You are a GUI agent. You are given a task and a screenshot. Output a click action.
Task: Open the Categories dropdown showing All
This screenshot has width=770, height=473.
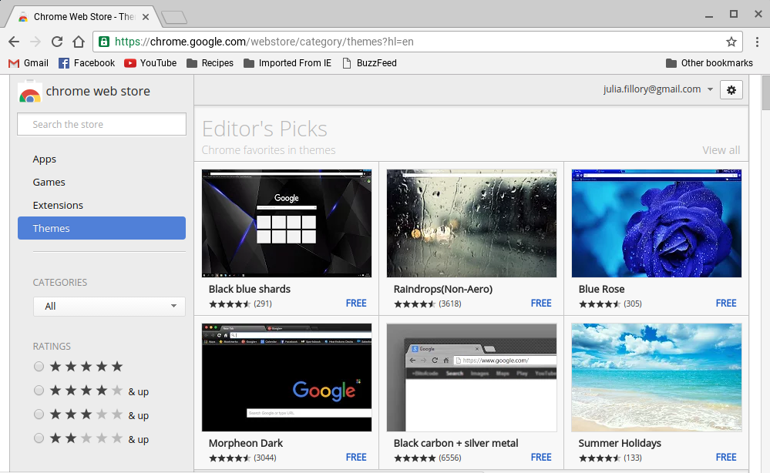109,306
